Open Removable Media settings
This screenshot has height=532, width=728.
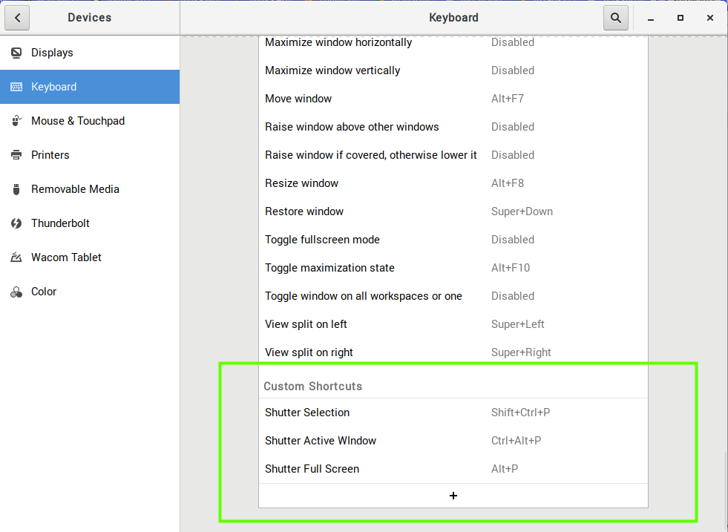point(90,189)
